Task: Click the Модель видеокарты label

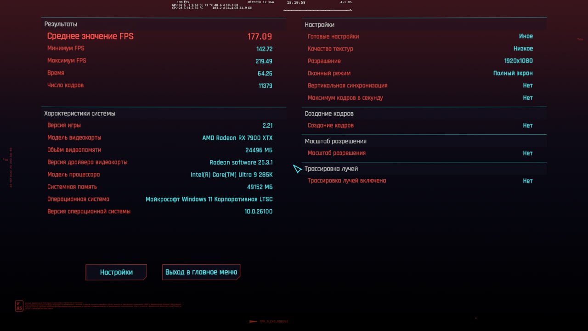Action: (74, 137)
